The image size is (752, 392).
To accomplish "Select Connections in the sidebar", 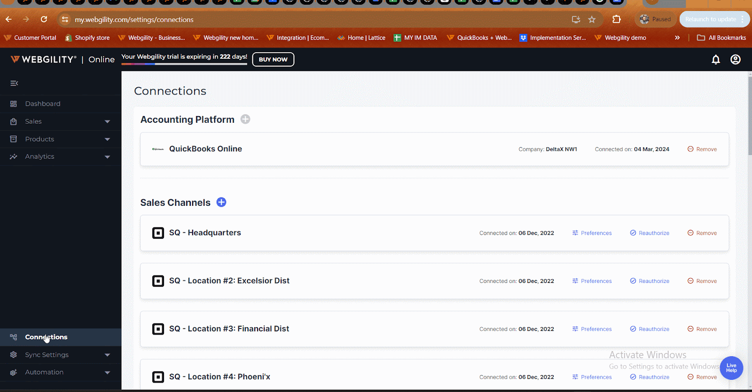I will pos(46,337).
